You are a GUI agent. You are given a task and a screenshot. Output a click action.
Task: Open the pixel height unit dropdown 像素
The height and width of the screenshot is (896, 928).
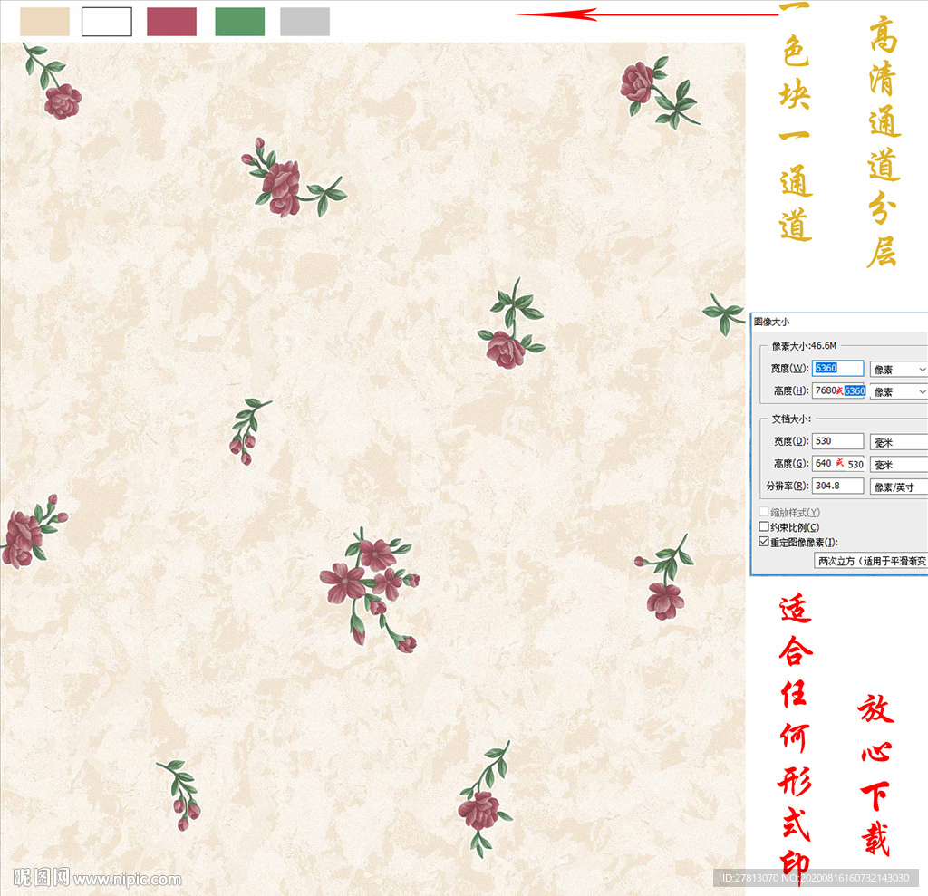tap(898, 391)
